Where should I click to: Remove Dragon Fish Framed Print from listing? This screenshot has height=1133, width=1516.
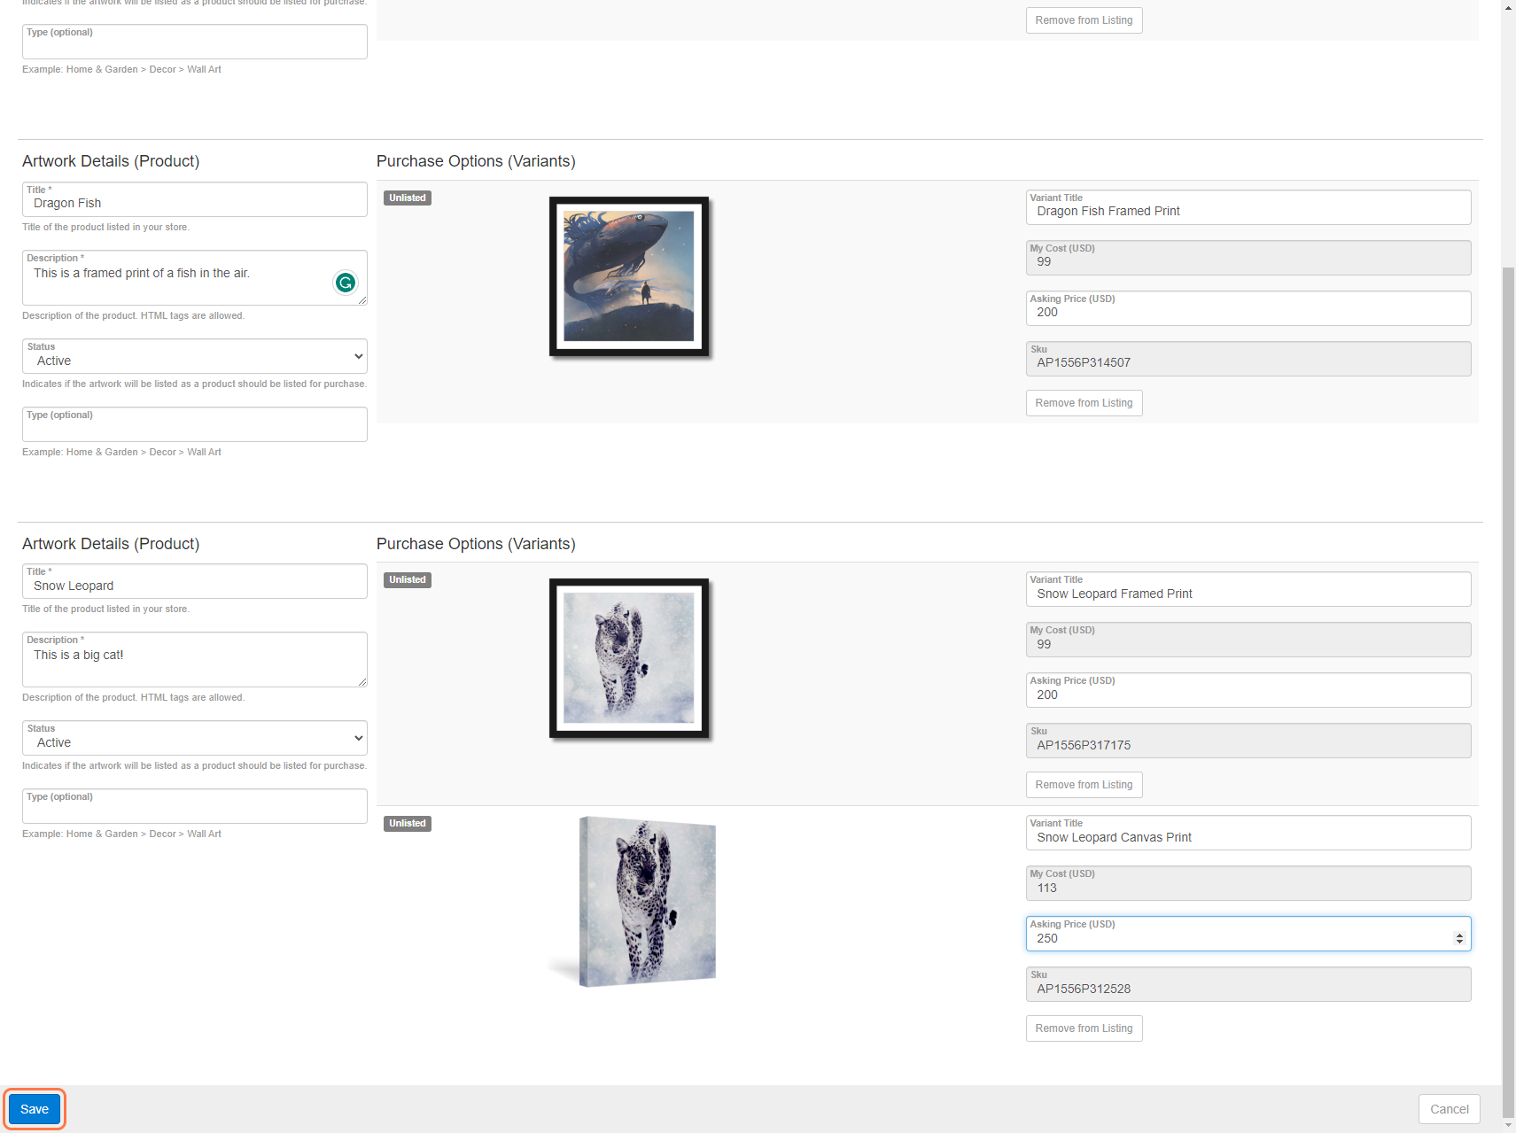[1084, 403]
